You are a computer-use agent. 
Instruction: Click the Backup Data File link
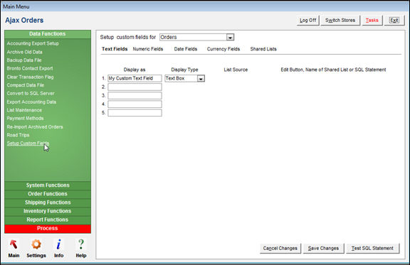click(x=24, y=60)
